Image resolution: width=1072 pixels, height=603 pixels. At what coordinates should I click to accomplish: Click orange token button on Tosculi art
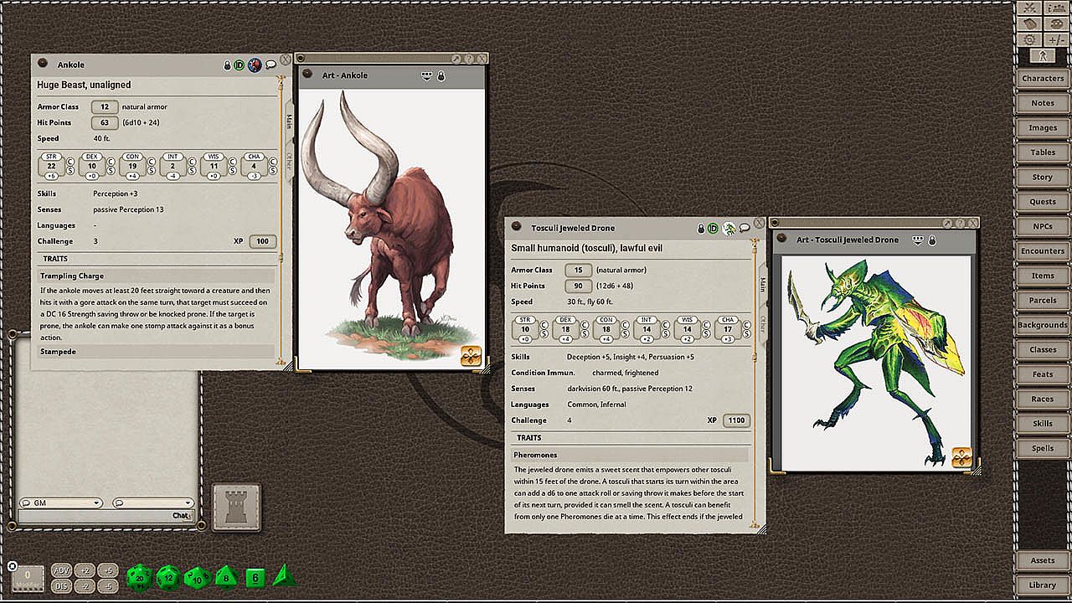(961, 457)
